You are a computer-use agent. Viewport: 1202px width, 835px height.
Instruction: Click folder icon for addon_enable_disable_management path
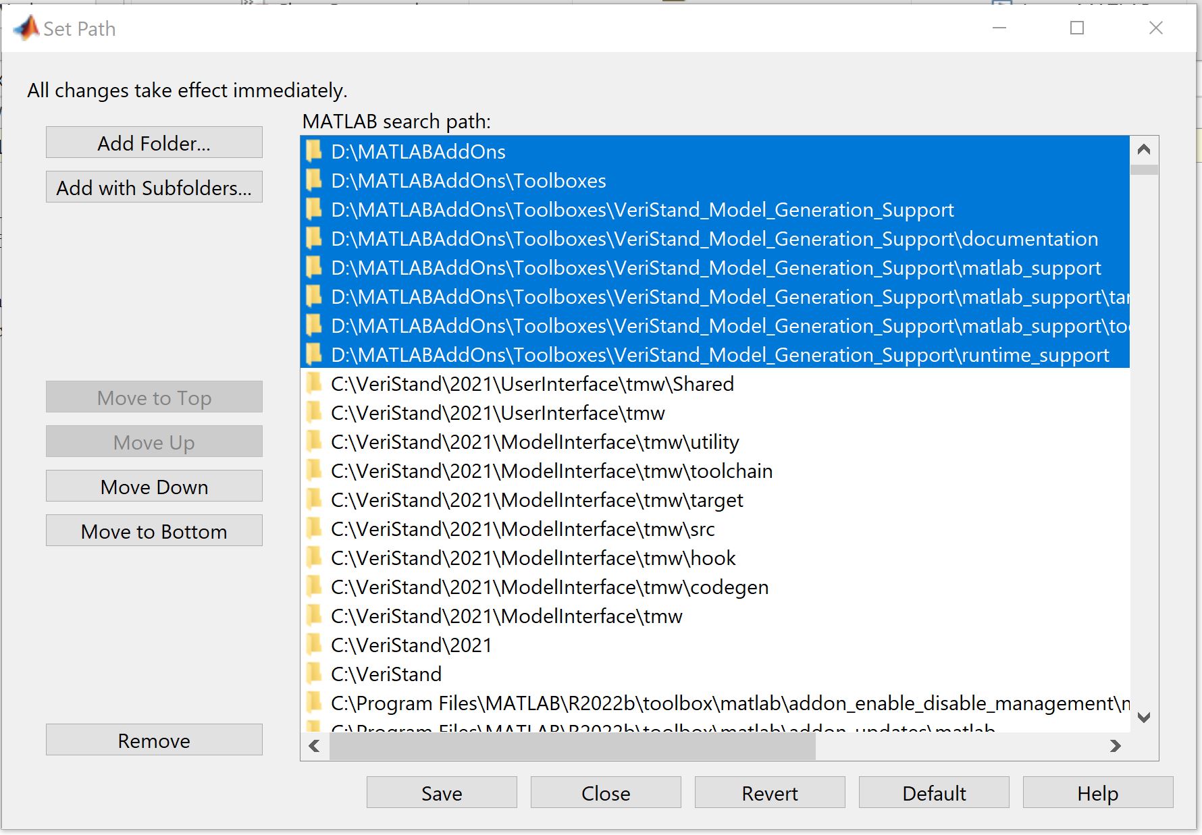coord(314,703)
